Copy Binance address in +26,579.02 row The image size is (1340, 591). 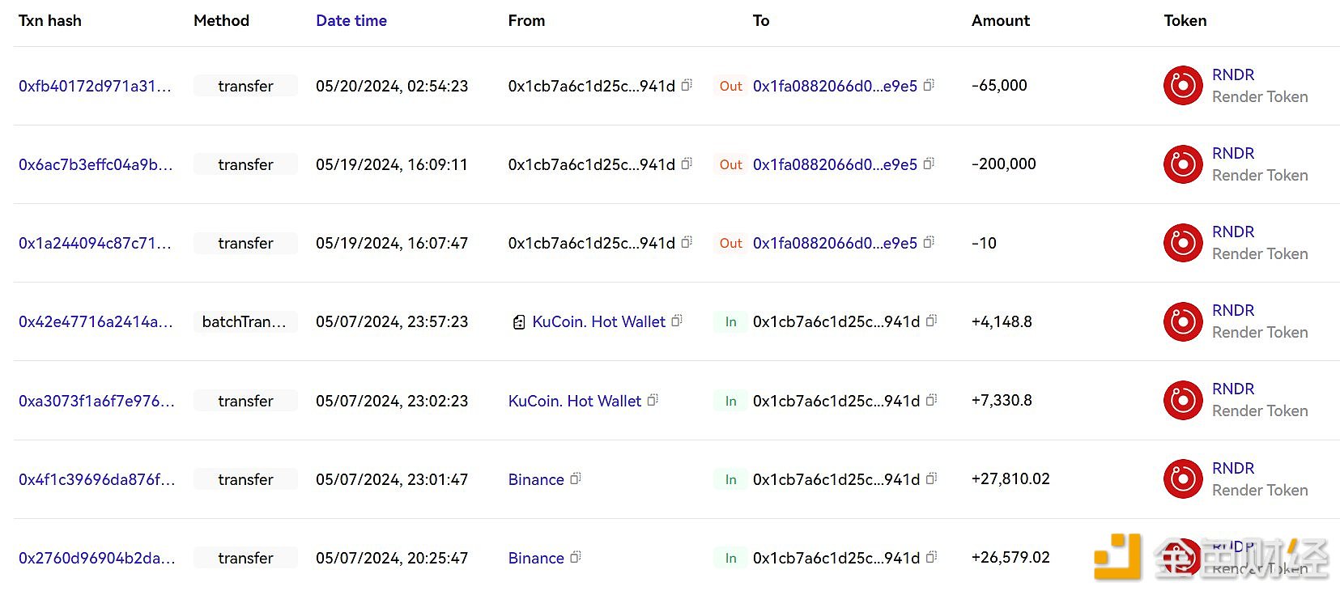point(576,557)
